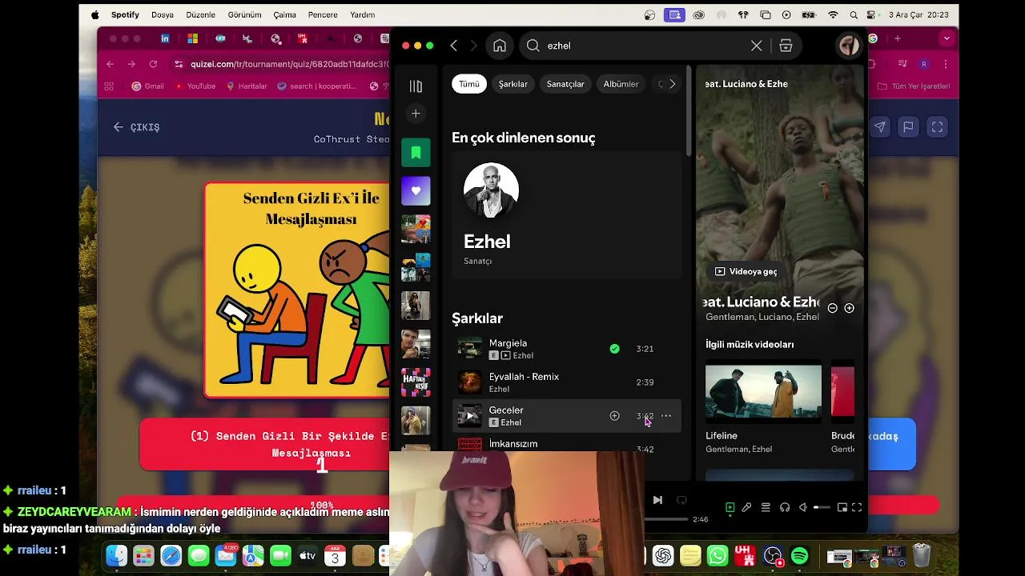Click the Spotify results vertical scrollbar
This screenshot has height=576, width=1025.
coord(689,112)
